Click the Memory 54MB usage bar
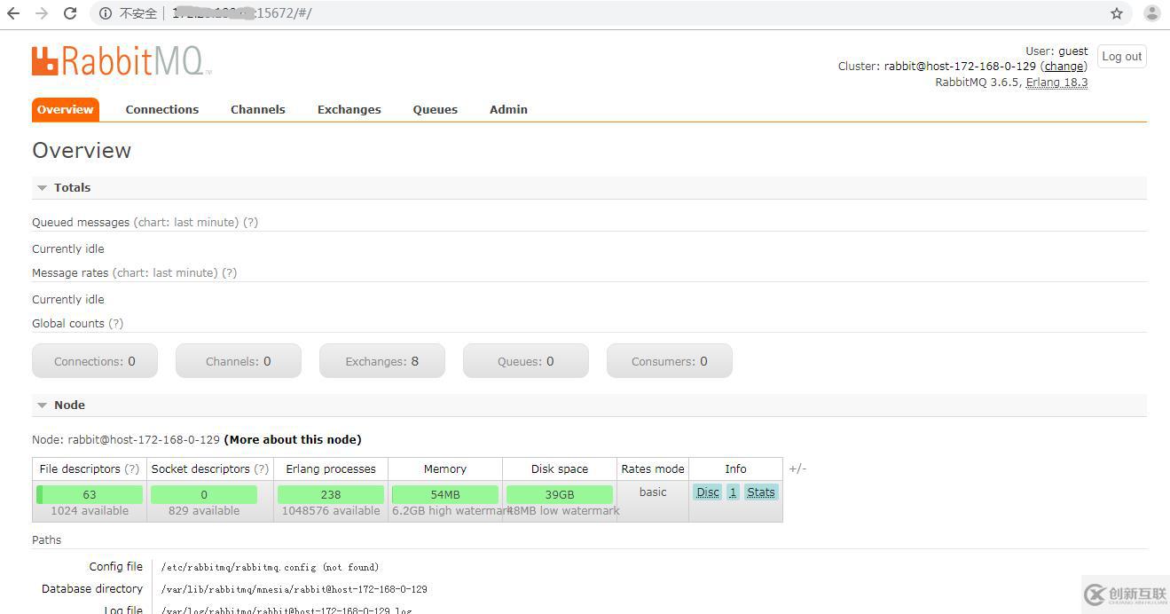The image size is (1170, 614). coord(444,494)
